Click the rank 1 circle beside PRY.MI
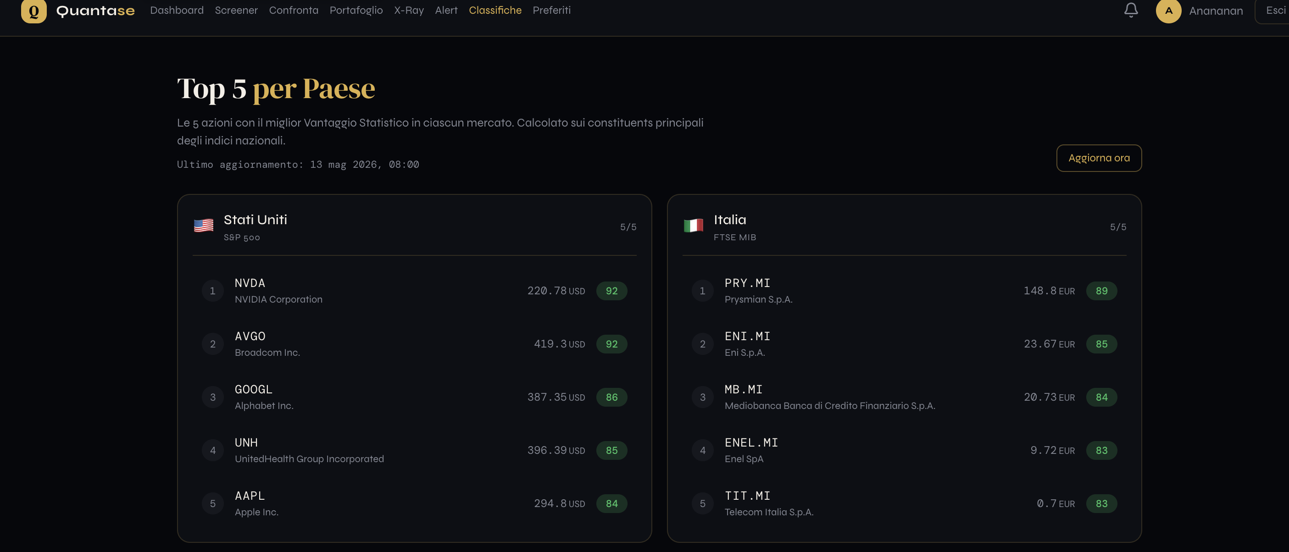 point(703,291)
